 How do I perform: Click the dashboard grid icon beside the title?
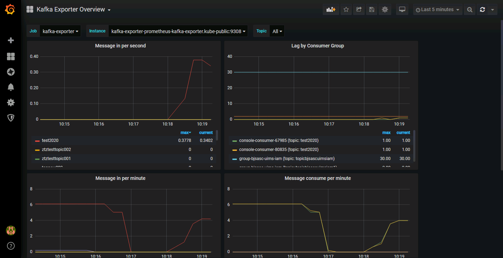coord(30,9)
